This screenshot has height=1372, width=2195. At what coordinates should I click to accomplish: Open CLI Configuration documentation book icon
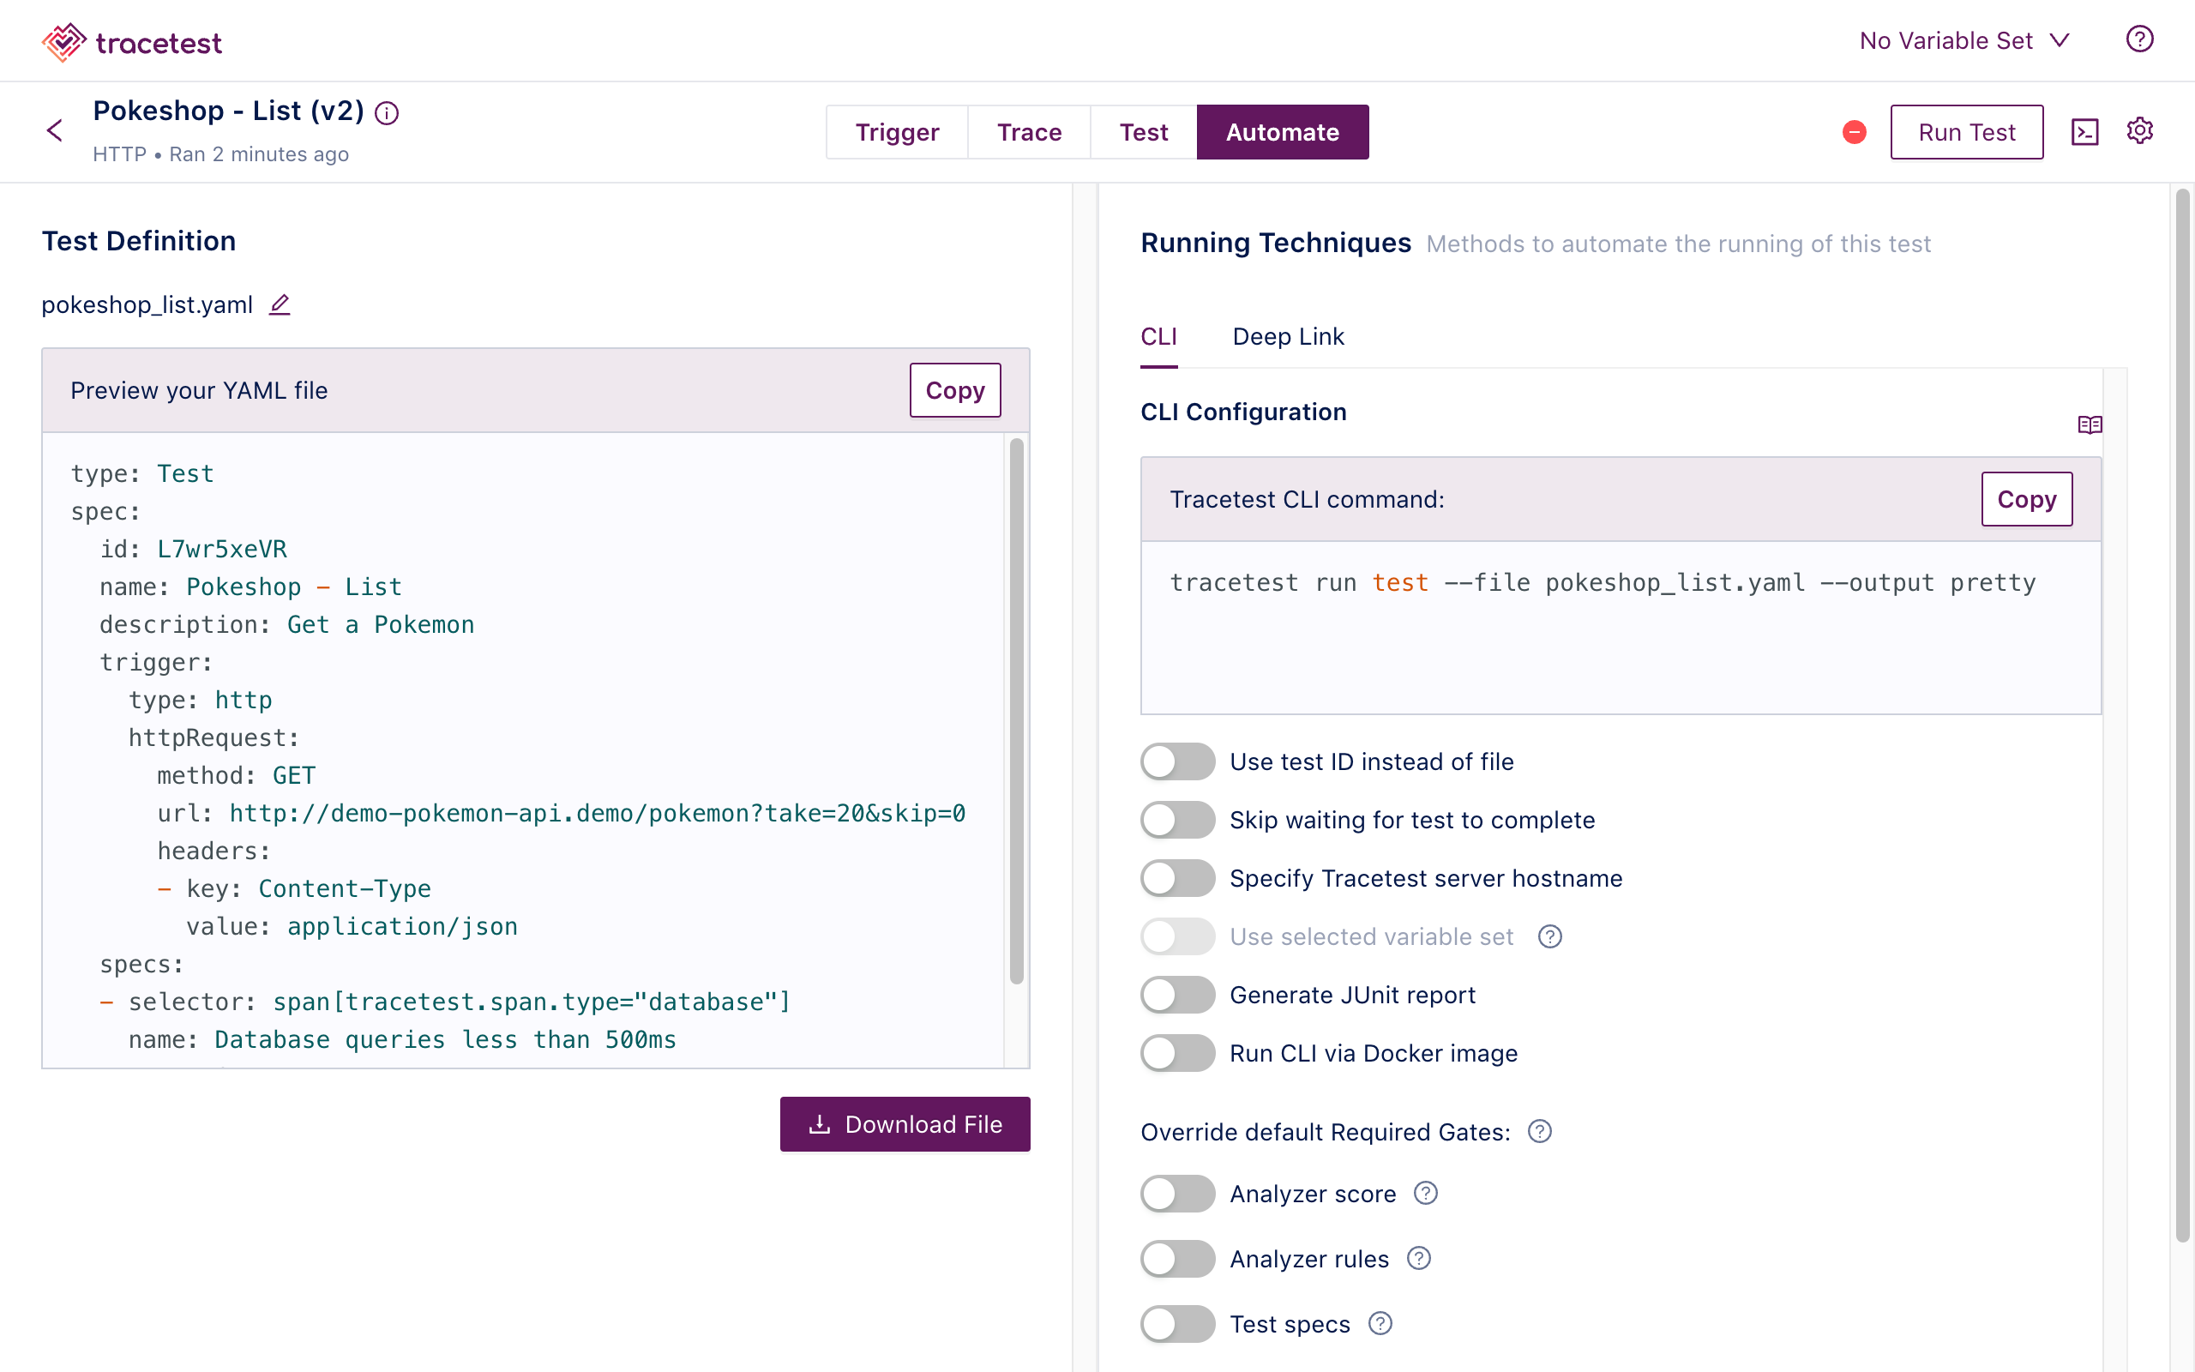[x=2091, y=424]
